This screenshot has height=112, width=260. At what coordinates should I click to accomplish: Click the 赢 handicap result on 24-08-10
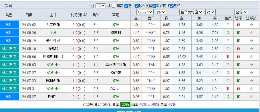[x=239, y=49]
